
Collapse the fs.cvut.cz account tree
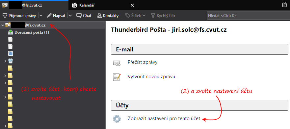(x=3, y=25)
